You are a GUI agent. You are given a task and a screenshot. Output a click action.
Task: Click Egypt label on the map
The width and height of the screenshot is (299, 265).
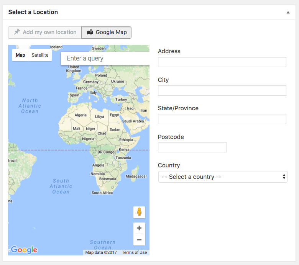pyautogui.click(x=114, y=115)
